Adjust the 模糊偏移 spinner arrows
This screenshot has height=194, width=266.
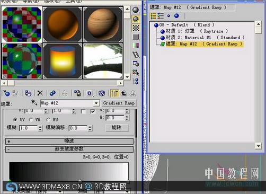click(90, 128)
